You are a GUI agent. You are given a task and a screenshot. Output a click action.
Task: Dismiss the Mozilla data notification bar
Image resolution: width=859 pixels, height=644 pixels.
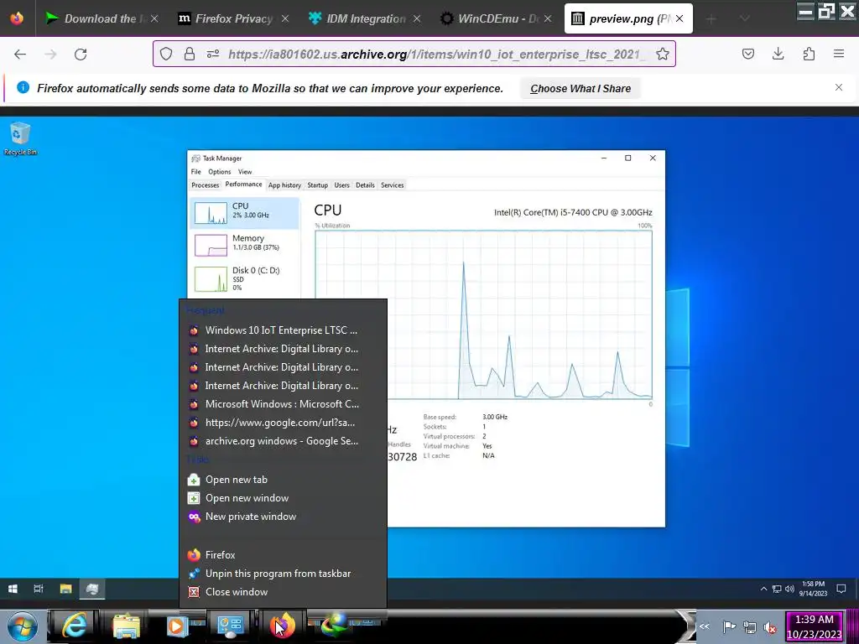pos(839,87)
